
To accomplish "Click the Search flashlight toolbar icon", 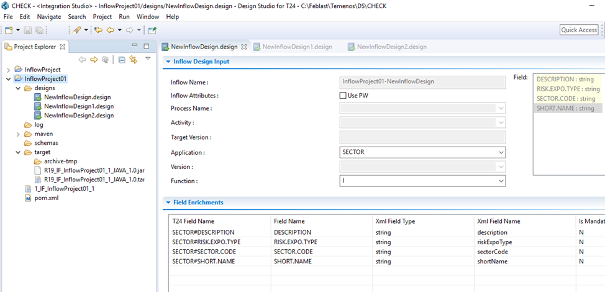I will pyautogui.click(x=76, y=30).
